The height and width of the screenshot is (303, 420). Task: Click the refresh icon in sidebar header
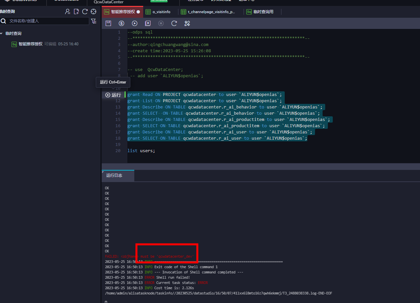coord(85,12)
